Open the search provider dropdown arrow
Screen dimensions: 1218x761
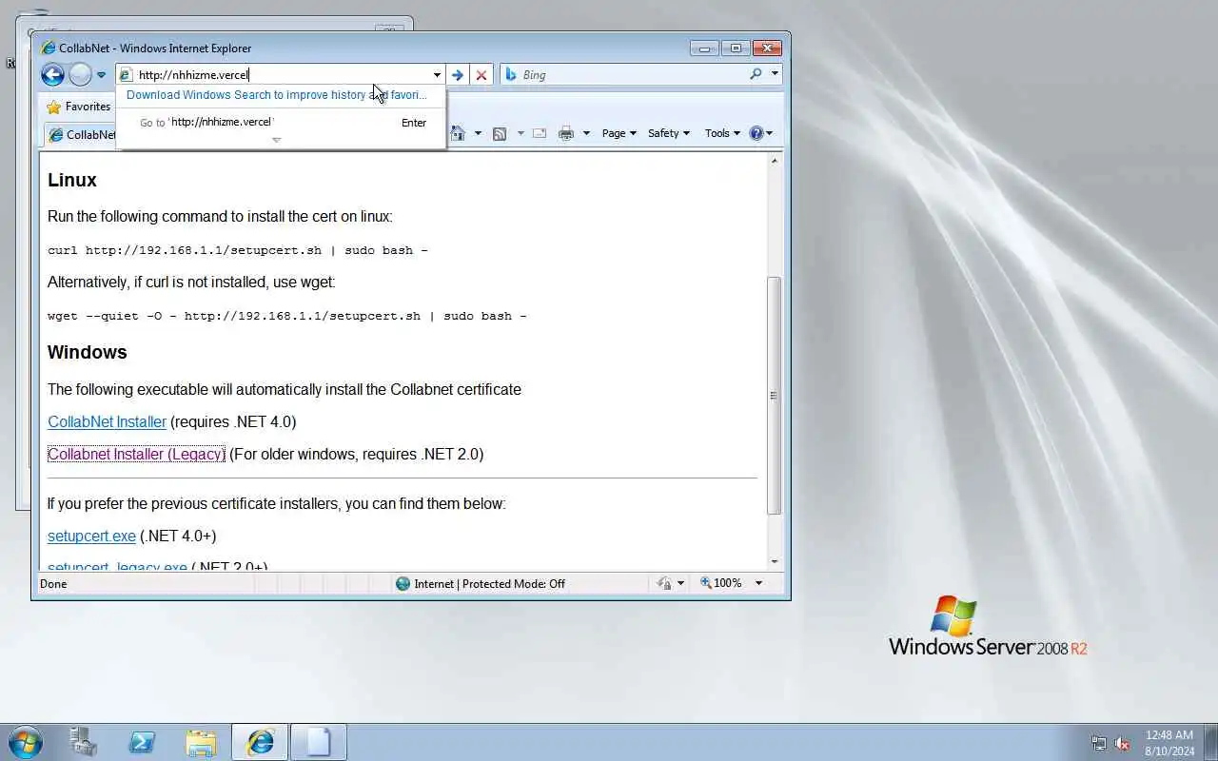775,74
